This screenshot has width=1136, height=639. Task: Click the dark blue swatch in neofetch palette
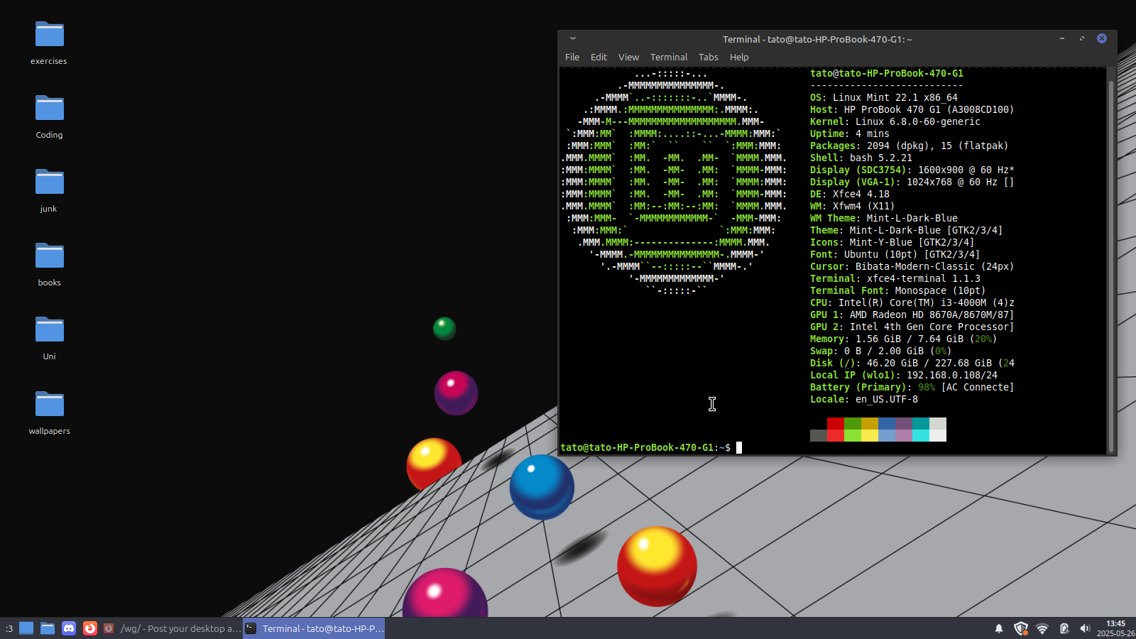coord(887,424)
